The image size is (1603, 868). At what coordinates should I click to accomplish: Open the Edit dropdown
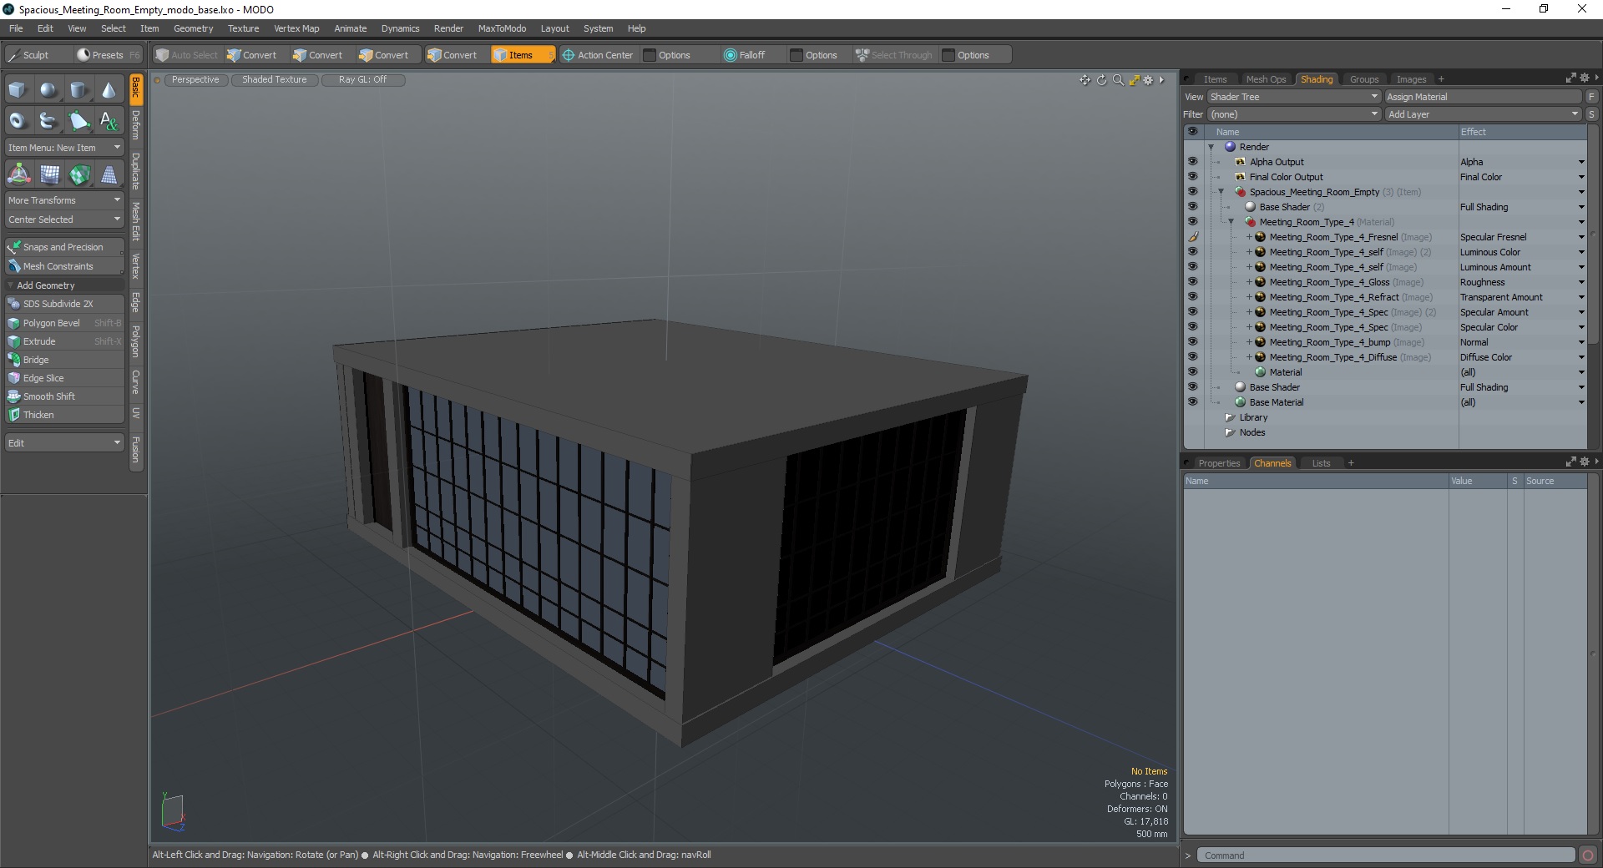64,443
